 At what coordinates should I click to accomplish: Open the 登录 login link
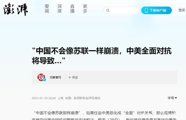[x=182, y=10]
